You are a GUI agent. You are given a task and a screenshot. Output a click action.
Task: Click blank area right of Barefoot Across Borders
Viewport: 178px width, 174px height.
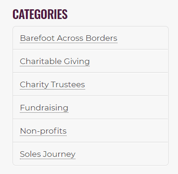pyautogui.click(x=142, y=38)
